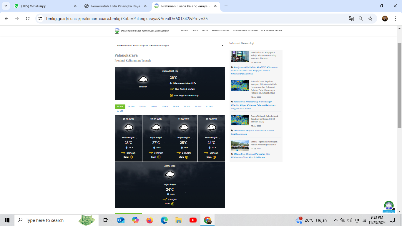Open the notifications center icon

point(392,220)
